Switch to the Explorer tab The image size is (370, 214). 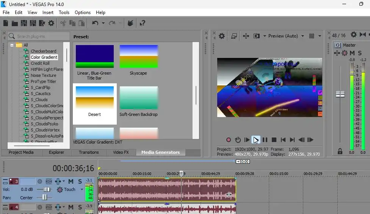(56, 152)
